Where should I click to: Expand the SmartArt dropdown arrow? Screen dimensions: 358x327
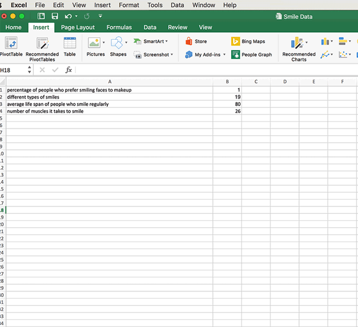[x=166, y=41]
